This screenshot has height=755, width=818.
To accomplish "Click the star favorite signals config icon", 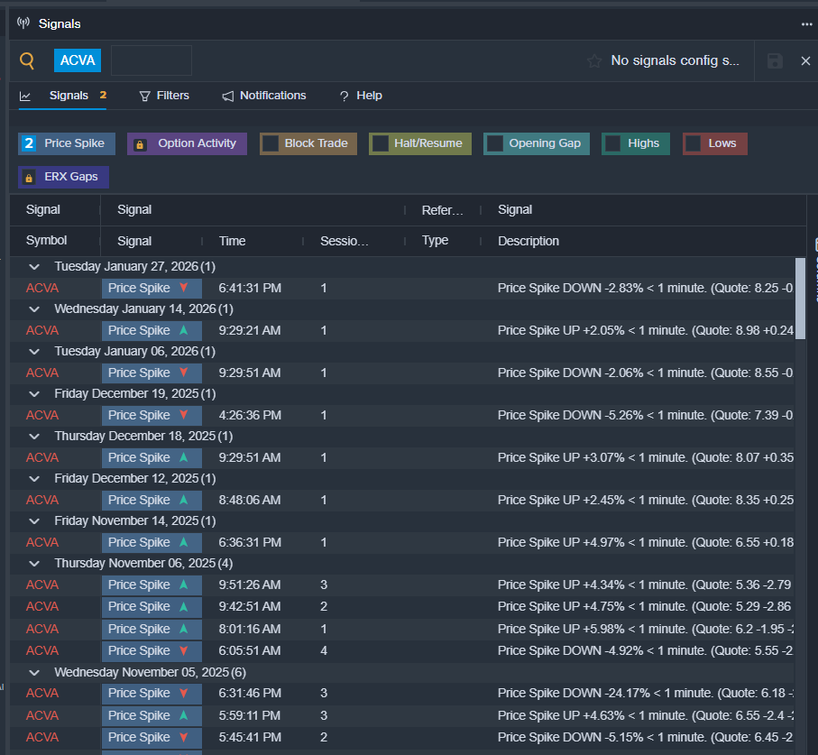I will click(x=593, y=61).
